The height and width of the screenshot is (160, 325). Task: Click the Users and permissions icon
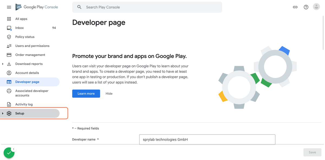9,46
